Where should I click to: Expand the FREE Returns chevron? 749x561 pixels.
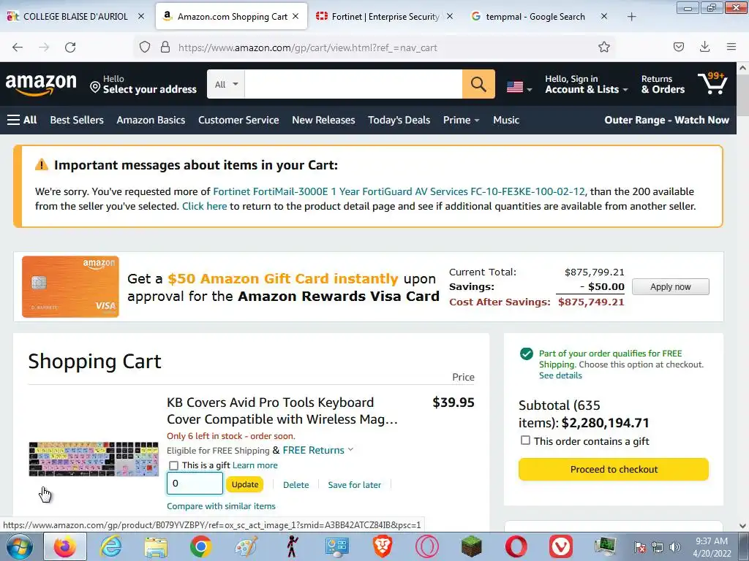coord(350,449)
